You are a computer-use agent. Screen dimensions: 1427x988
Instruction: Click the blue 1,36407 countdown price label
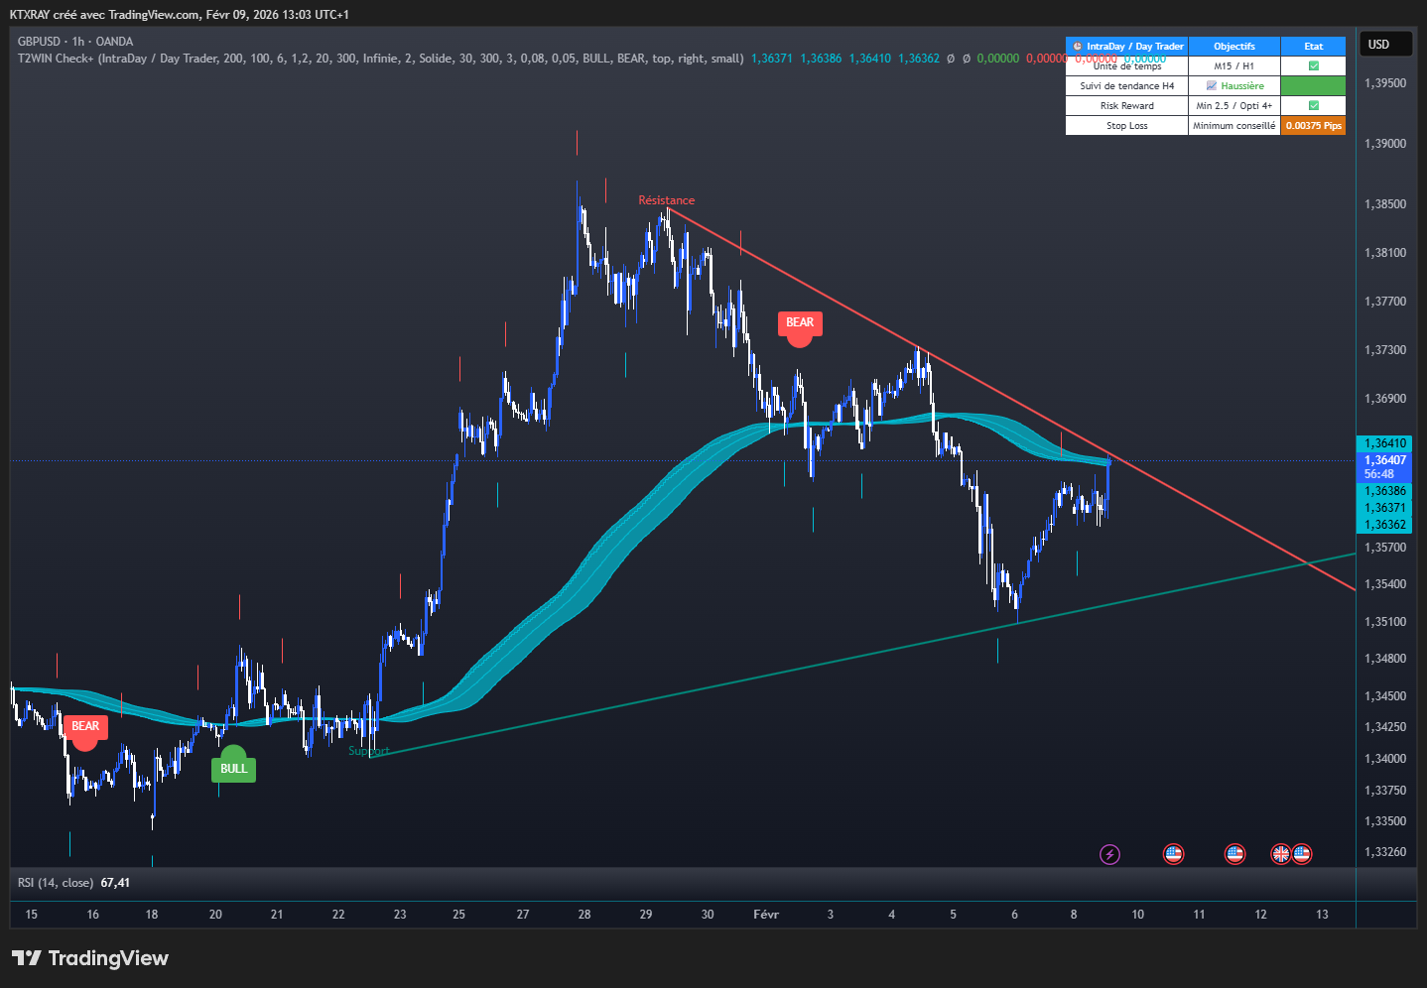coord(1383,465)
